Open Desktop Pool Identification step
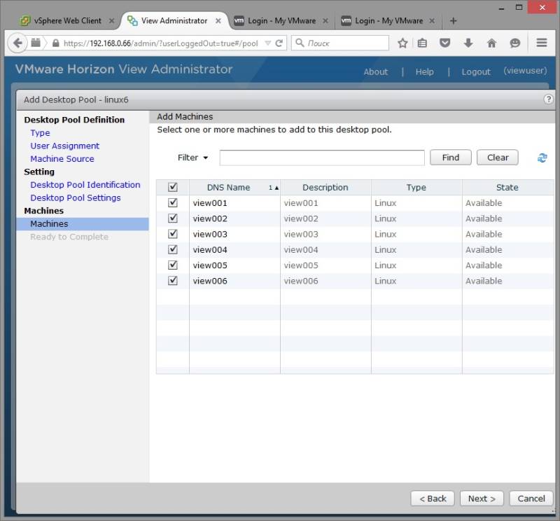 click(85, 185)
